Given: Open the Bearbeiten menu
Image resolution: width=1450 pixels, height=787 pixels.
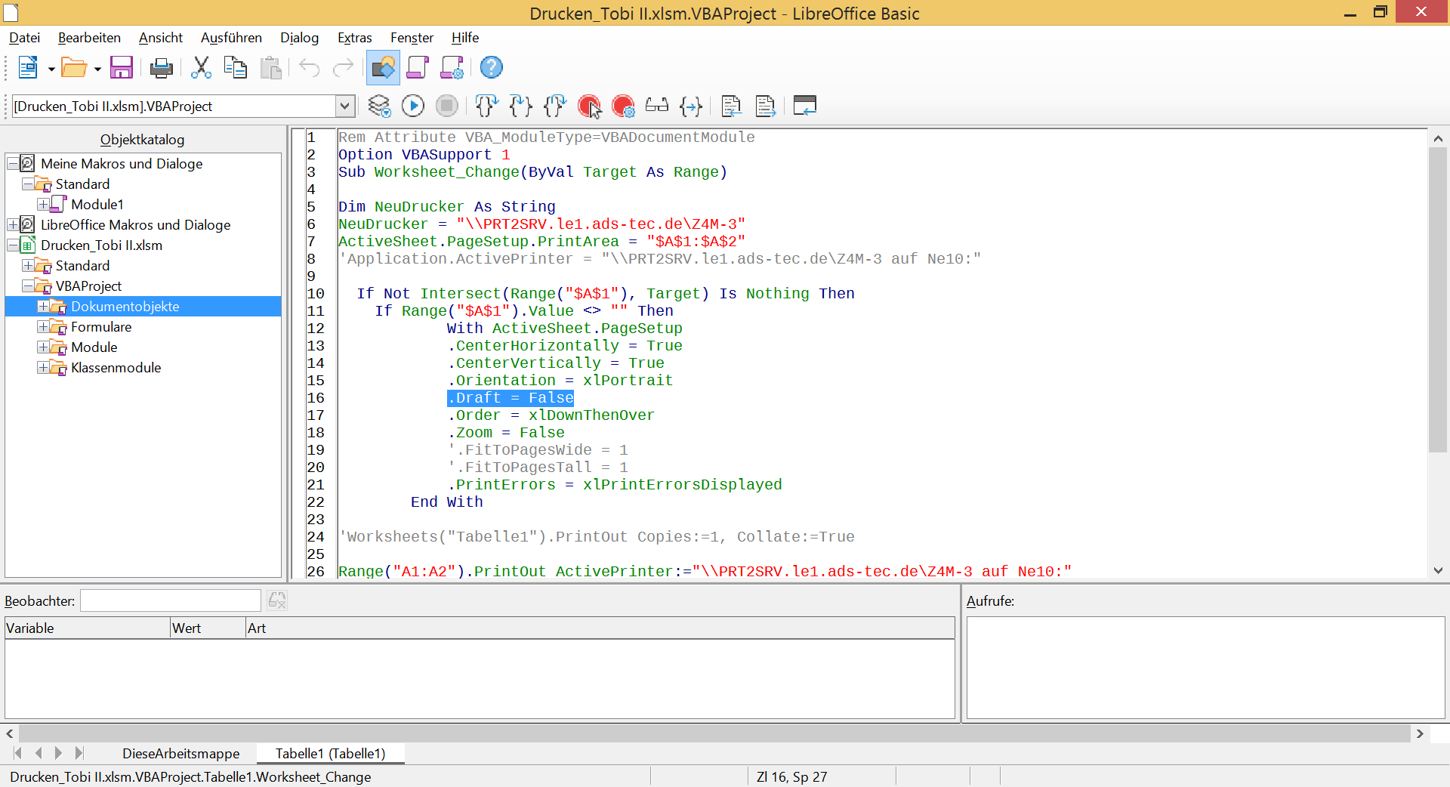Looking at the screenshot, I should pos(89,38).
